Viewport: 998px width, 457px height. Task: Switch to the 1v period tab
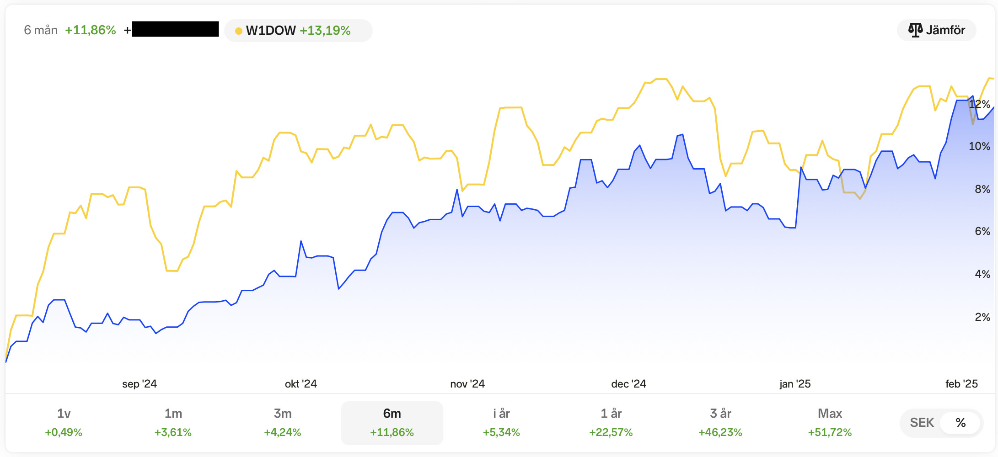coord(64,423)
